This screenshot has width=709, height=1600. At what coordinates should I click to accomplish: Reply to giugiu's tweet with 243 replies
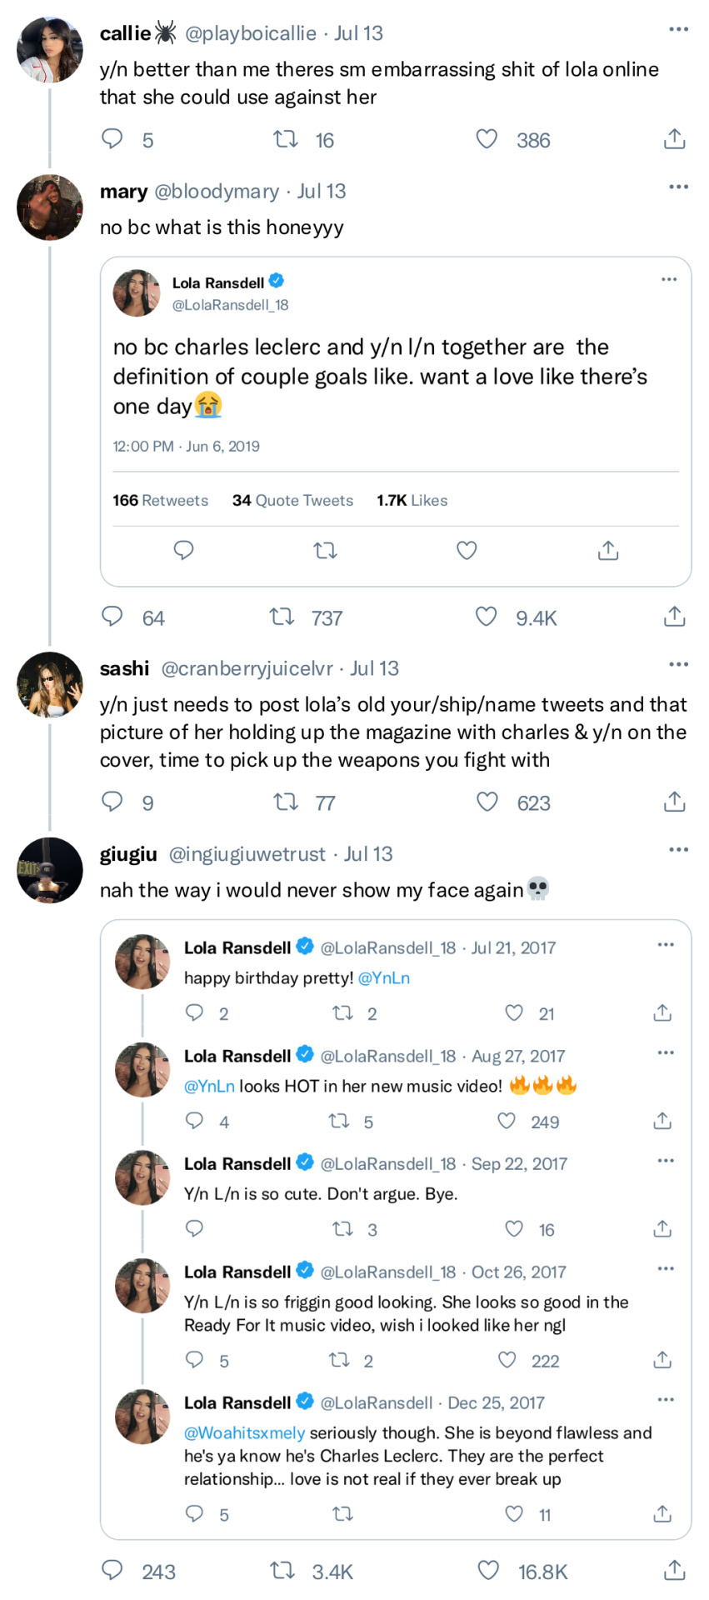pos(112,1571)
